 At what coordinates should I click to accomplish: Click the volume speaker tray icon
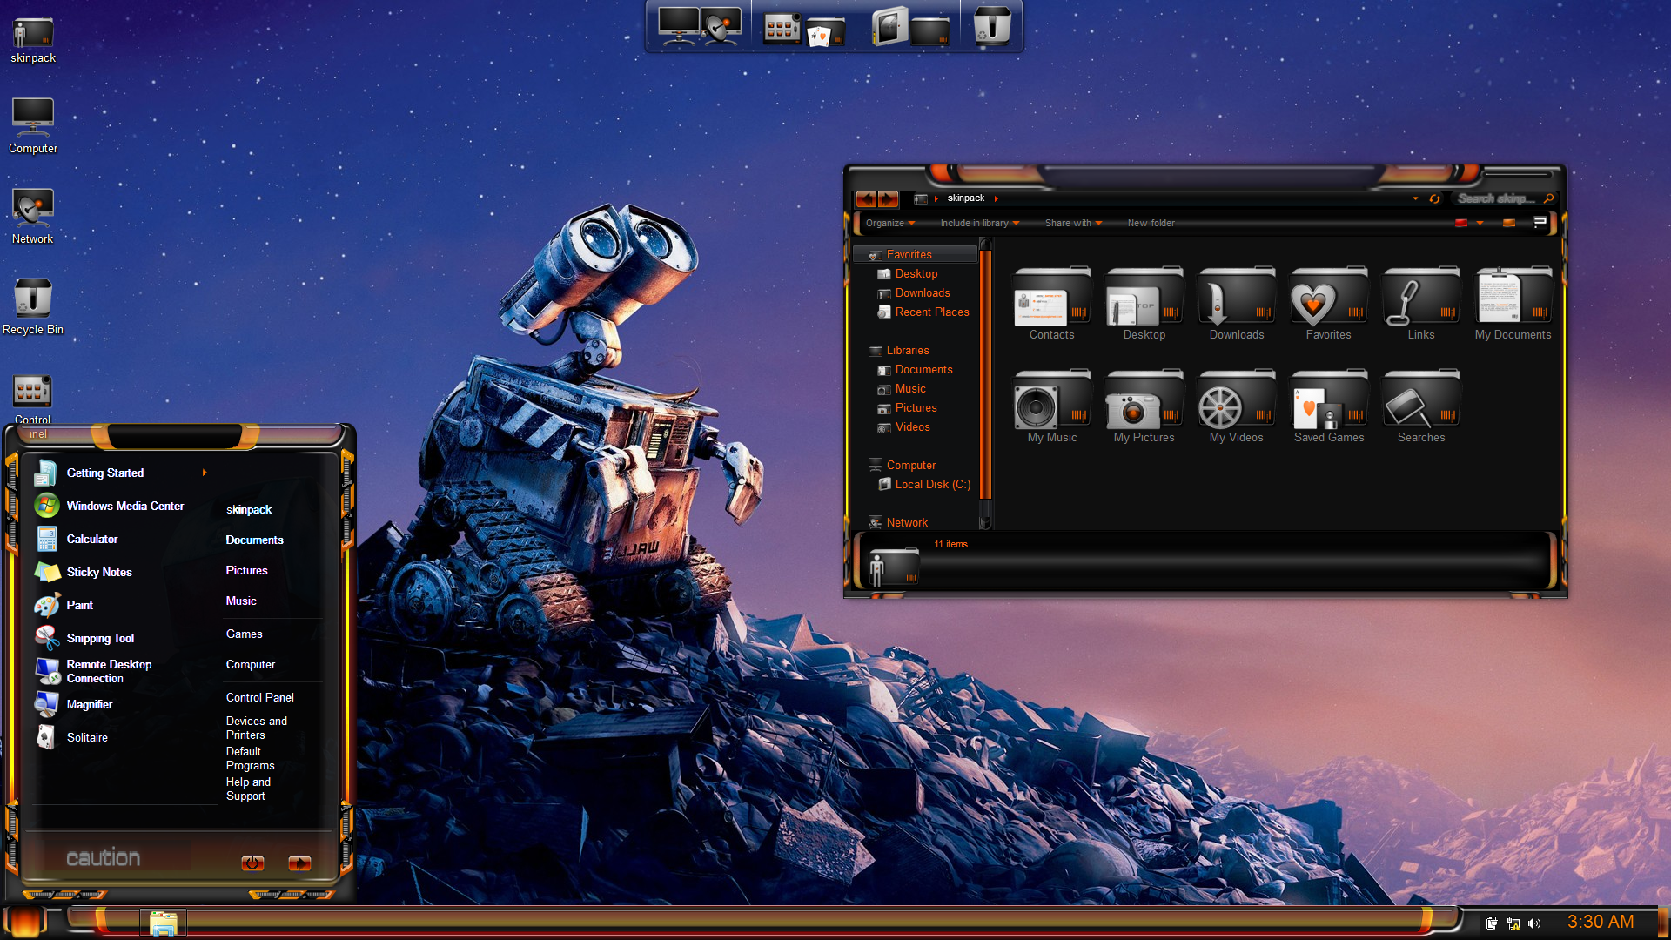click(x=1534, y=923)
